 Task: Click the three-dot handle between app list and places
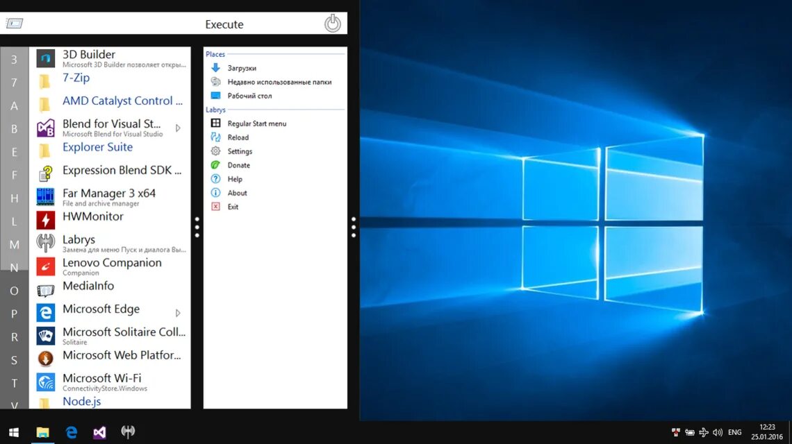[x=197, y=227]
